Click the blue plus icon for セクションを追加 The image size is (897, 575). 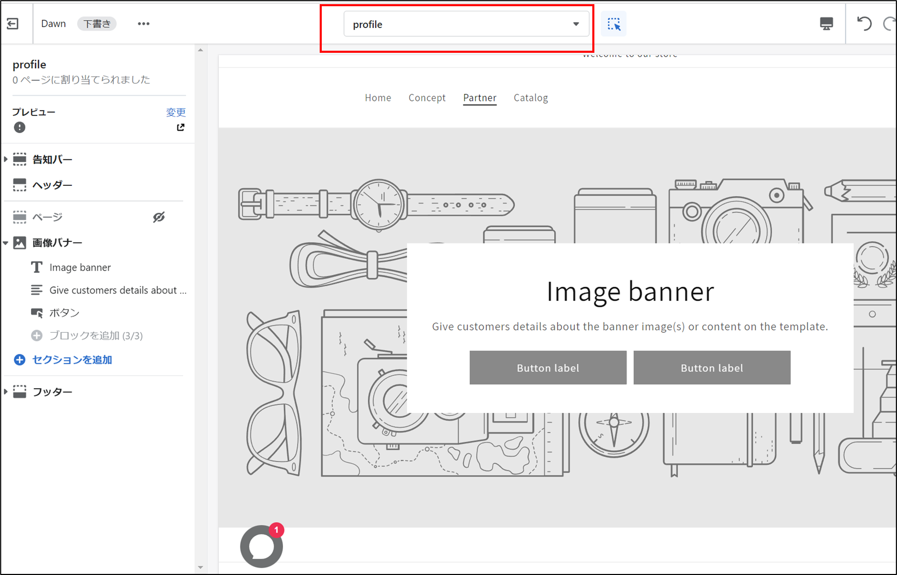point(20,360)
